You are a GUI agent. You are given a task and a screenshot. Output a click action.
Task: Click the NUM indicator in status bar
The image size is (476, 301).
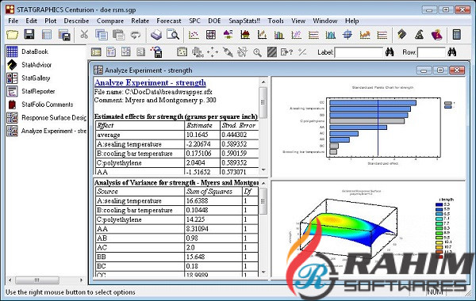(x=435, y=292)
